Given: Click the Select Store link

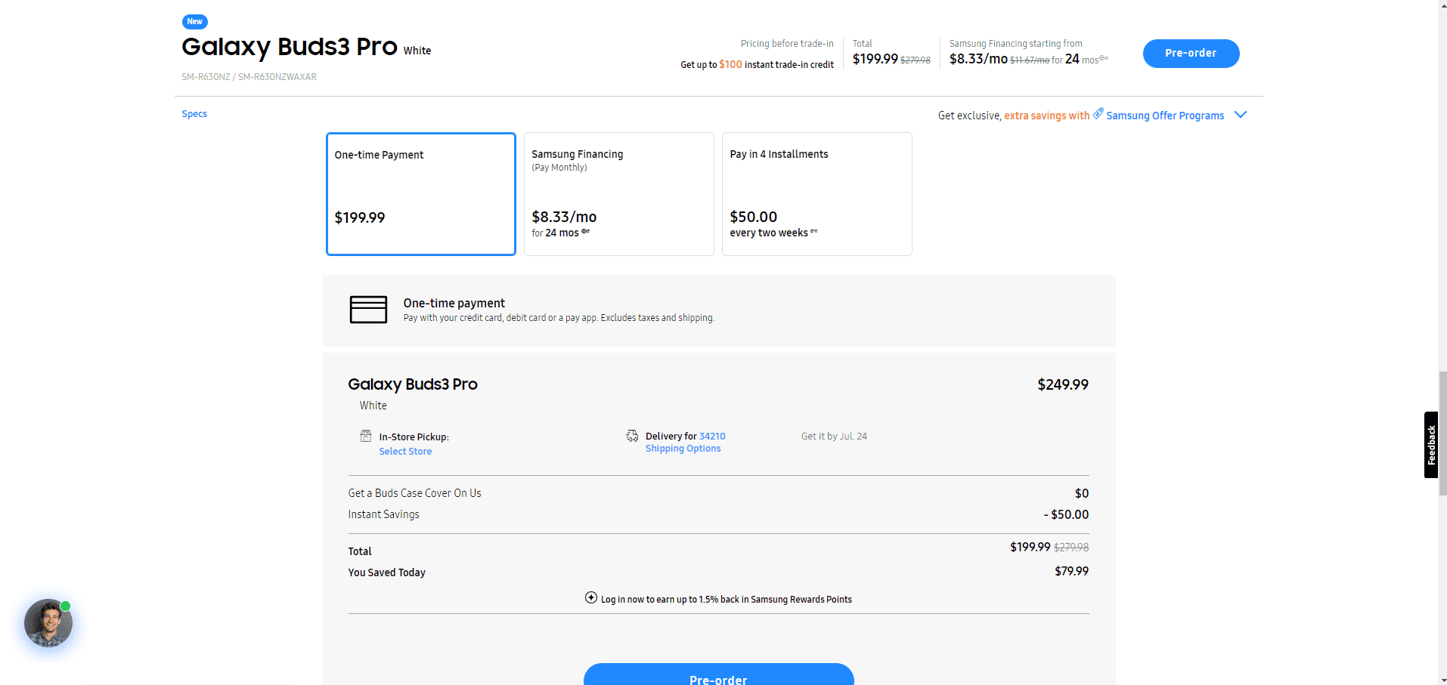Looking at the screenshot, I should tap(405, 452).
